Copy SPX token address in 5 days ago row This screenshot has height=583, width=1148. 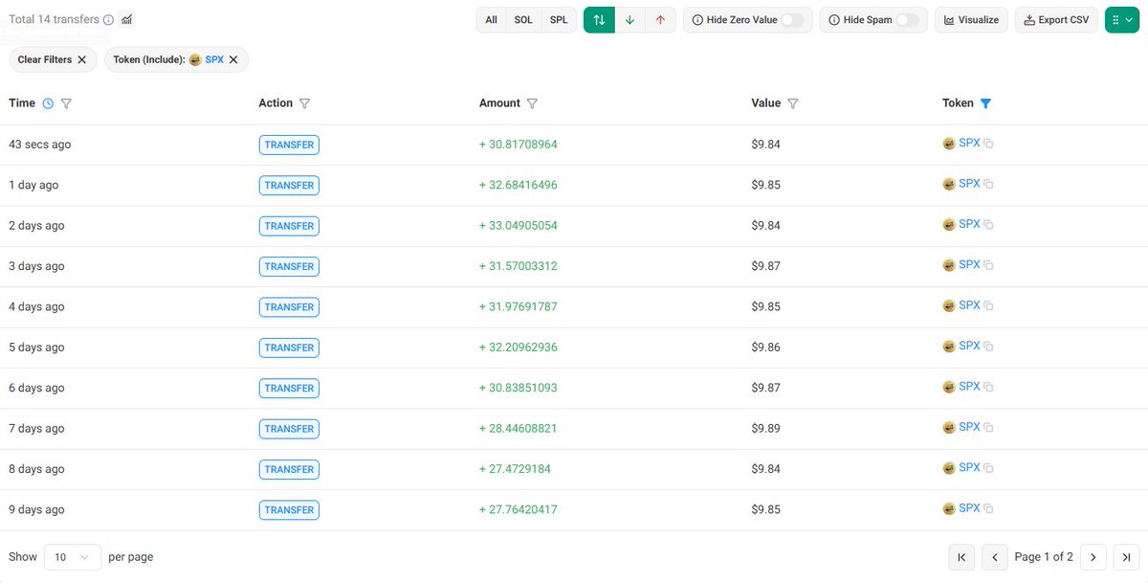point(989,347)
